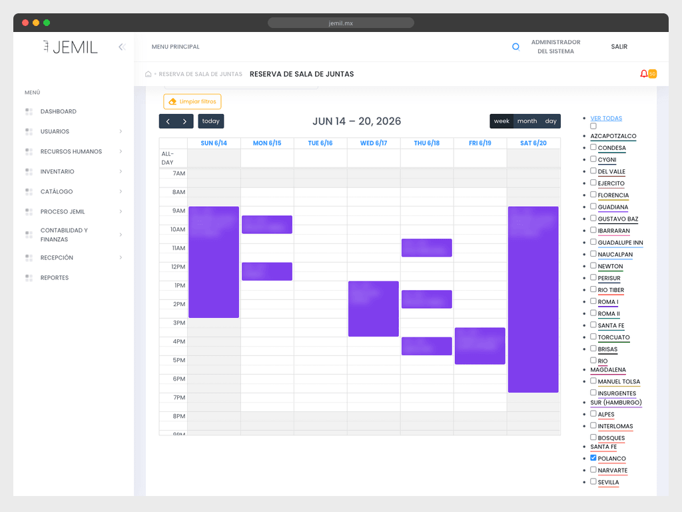Screen dimensions: 682x512
Task: Open the Wednesday 1PM reservation block
Action: (x=374, y=309)
